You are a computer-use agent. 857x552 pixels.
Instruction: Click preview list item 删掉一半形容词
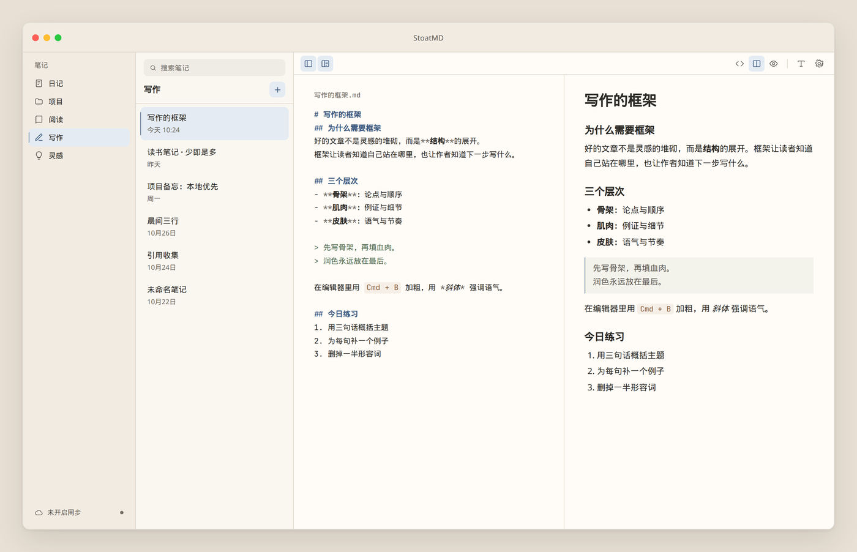(626, 387)
